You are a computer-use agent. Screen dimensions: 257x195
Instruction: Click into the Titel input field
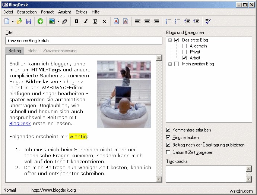pos(84,41)
